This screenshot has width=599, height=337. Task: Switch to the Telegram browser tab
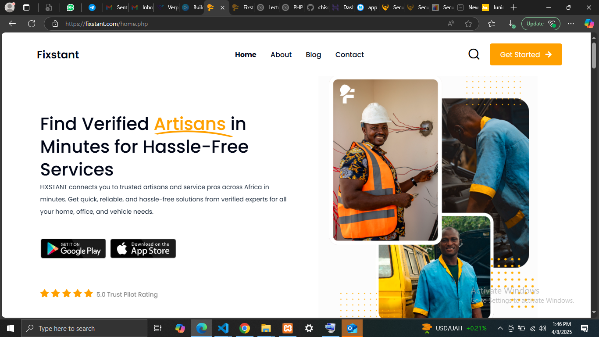pos(92,7)
